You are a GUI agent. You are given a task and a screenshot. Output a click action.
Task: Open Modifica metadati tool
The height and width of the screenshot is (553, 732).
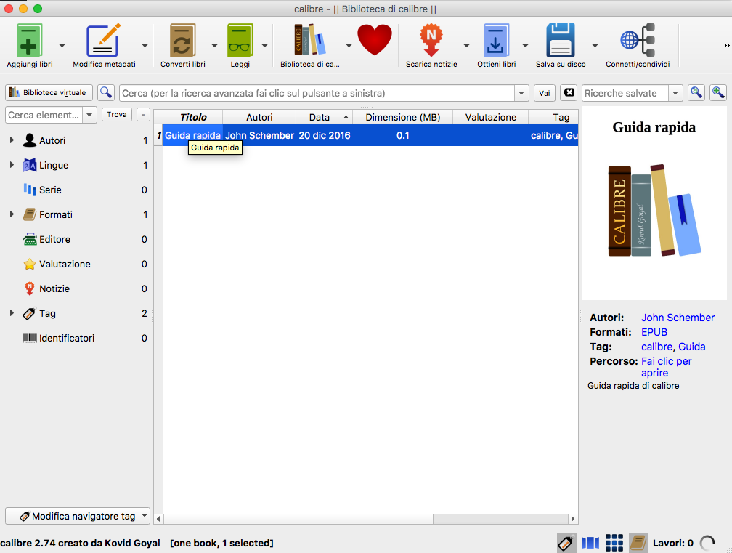pyautogui.click(x=103, y=41)
